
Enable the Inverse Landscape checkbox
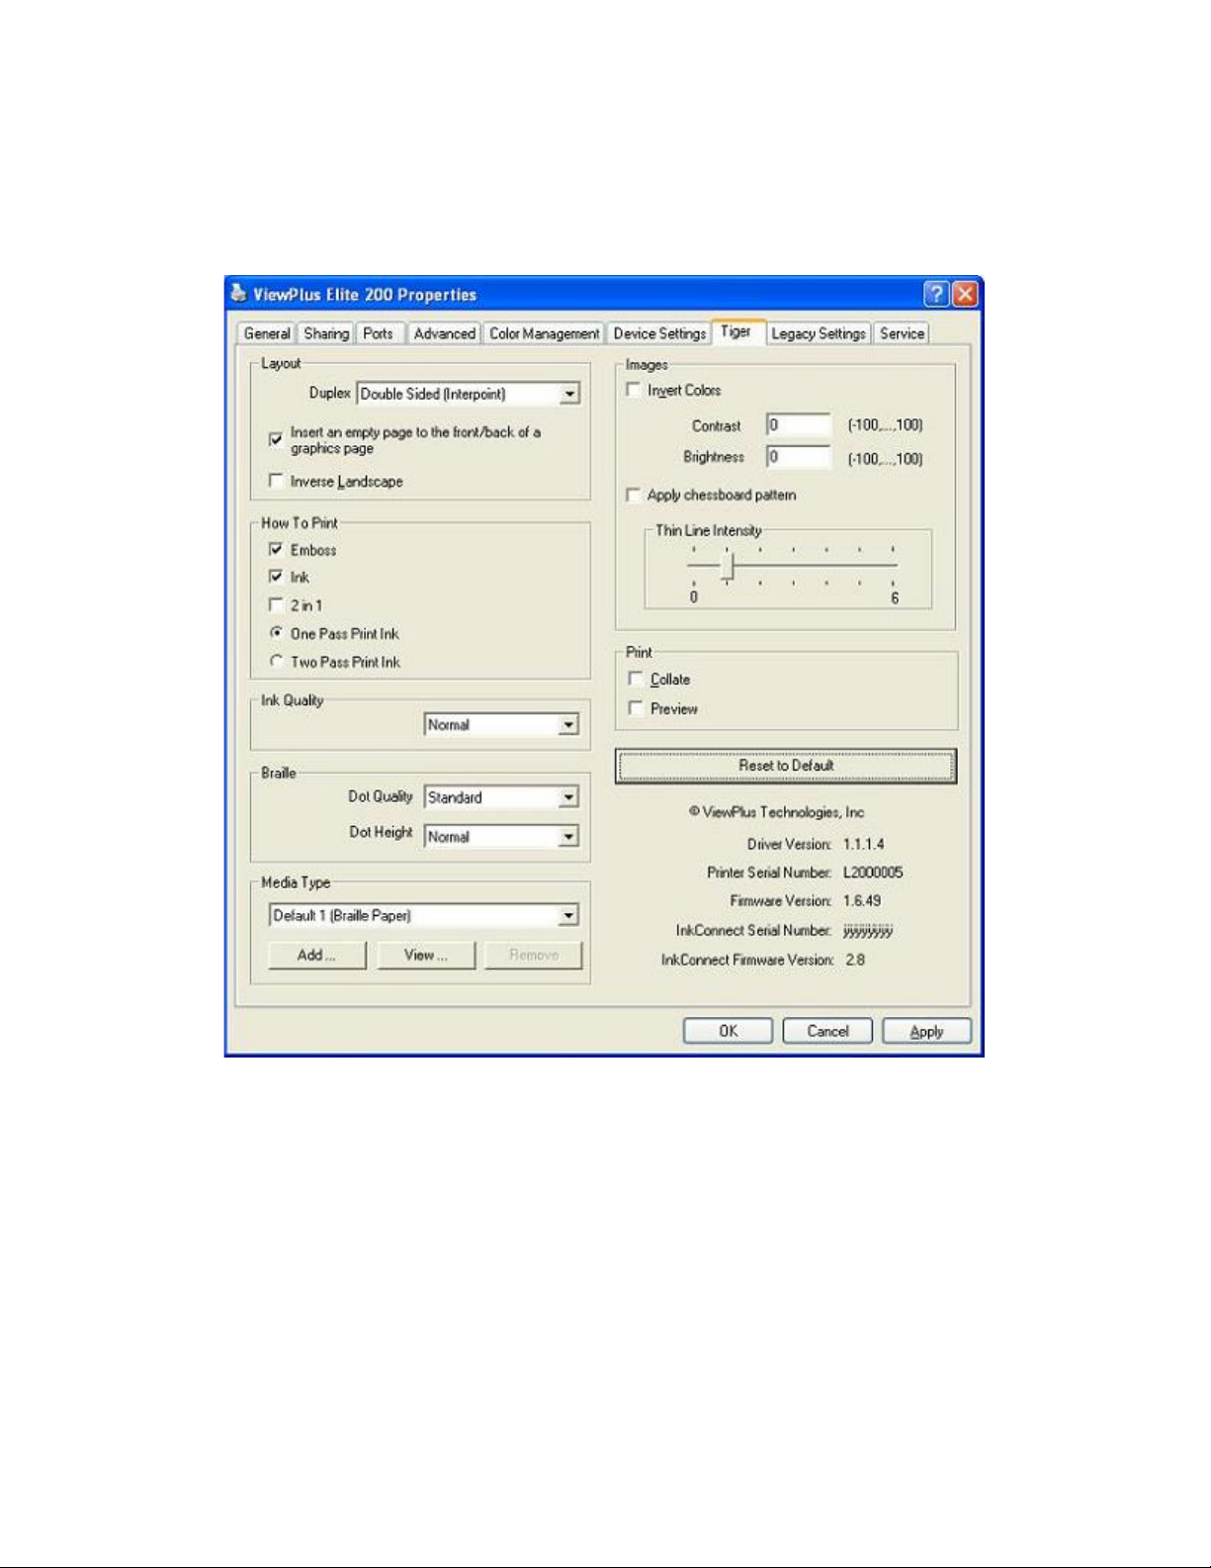point(276,481)
